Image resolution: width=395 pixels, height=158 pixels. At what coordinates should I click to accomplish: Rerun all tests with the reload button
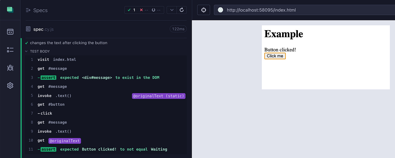point(181,10)
